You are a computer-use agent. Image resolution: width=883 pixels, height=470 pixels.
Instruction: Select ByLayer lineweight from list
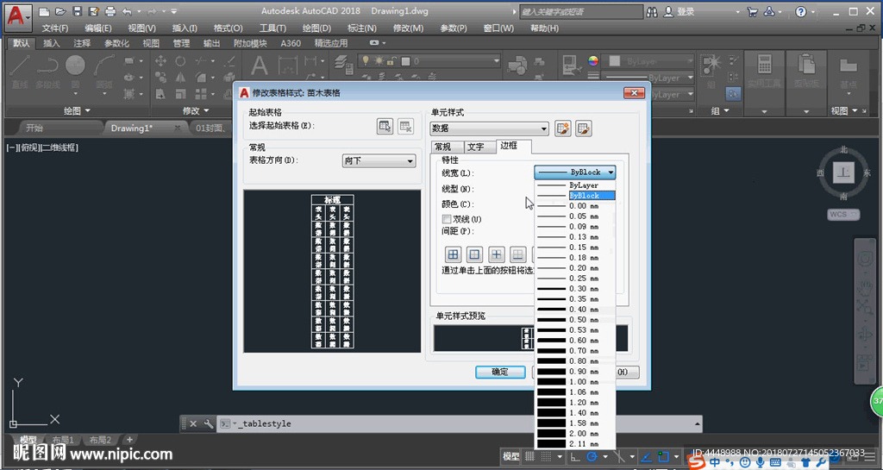pyautogui.click(x=575, y=185)
